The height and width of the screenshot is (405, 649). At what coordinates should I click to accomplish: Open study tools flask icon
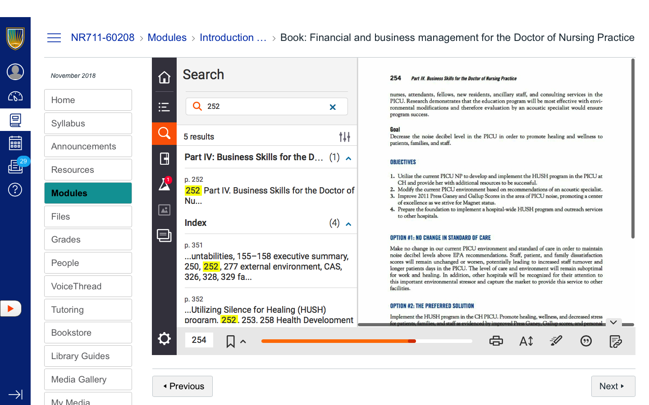(164, 184)
